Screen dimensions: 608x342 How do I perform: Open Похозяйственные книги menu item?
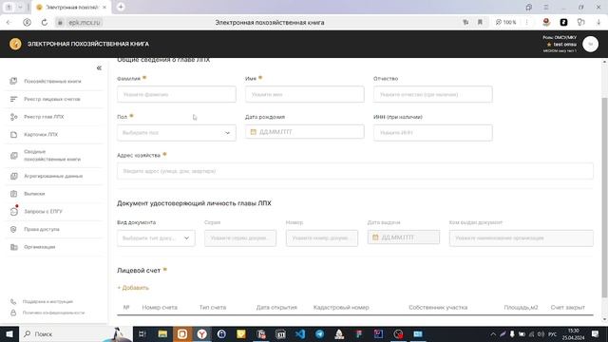tap(53, 81)
